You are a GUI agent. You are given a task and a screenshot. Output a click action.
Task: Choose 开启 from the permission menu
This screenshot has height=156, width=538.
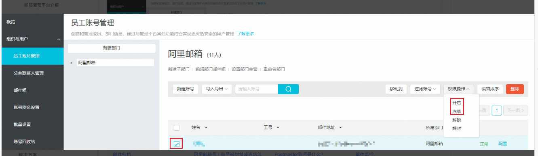[x=456, y=102]
